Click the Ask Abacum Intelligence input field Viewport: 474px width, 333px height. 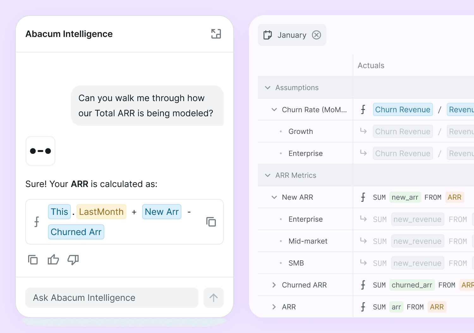tap(112, 298)
